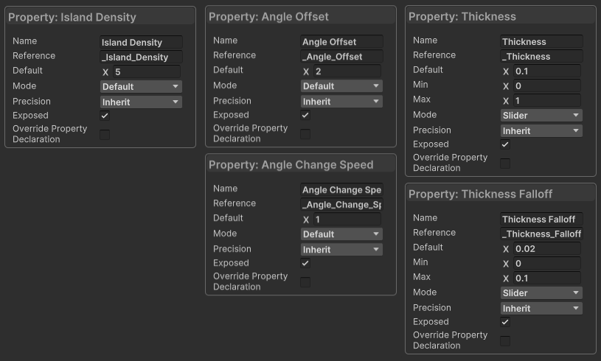The width and height of the screenshot is (601, 361).
Task: Click the Default value field for Thickness
Action: pyautogui.click(x=546, y=71)
